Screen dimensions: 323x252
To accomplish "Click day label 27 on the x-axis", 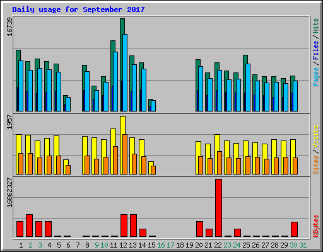I will click(265, 245).
